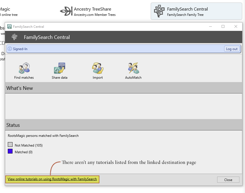Open the Find matches tool
This screenshot has width=245, height=193.
(x=24, y=71)
